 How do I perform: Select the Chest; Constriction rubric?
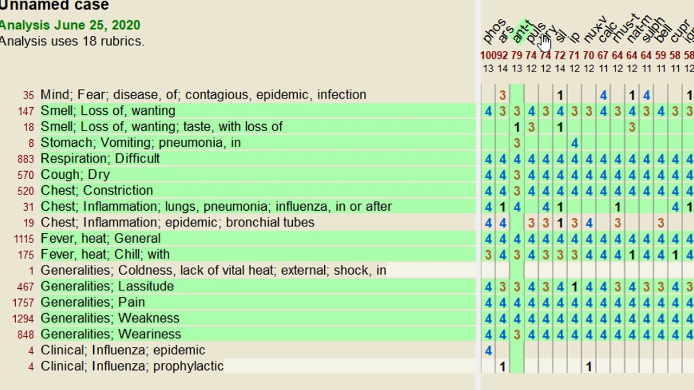tap(97, 191)
